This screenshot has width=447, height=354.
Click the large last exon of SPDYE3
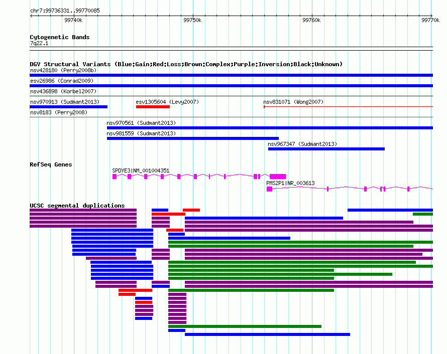(278, 176)
